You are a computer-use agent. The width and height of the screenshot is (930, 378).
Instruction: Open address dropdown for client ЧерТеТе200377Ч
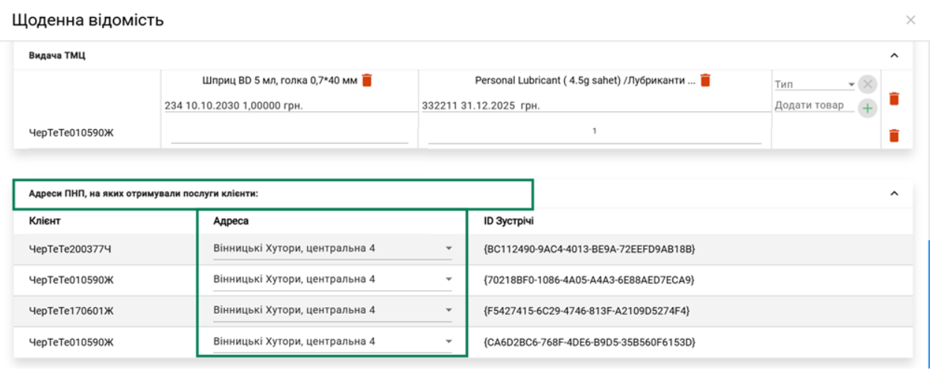(332, 248)
